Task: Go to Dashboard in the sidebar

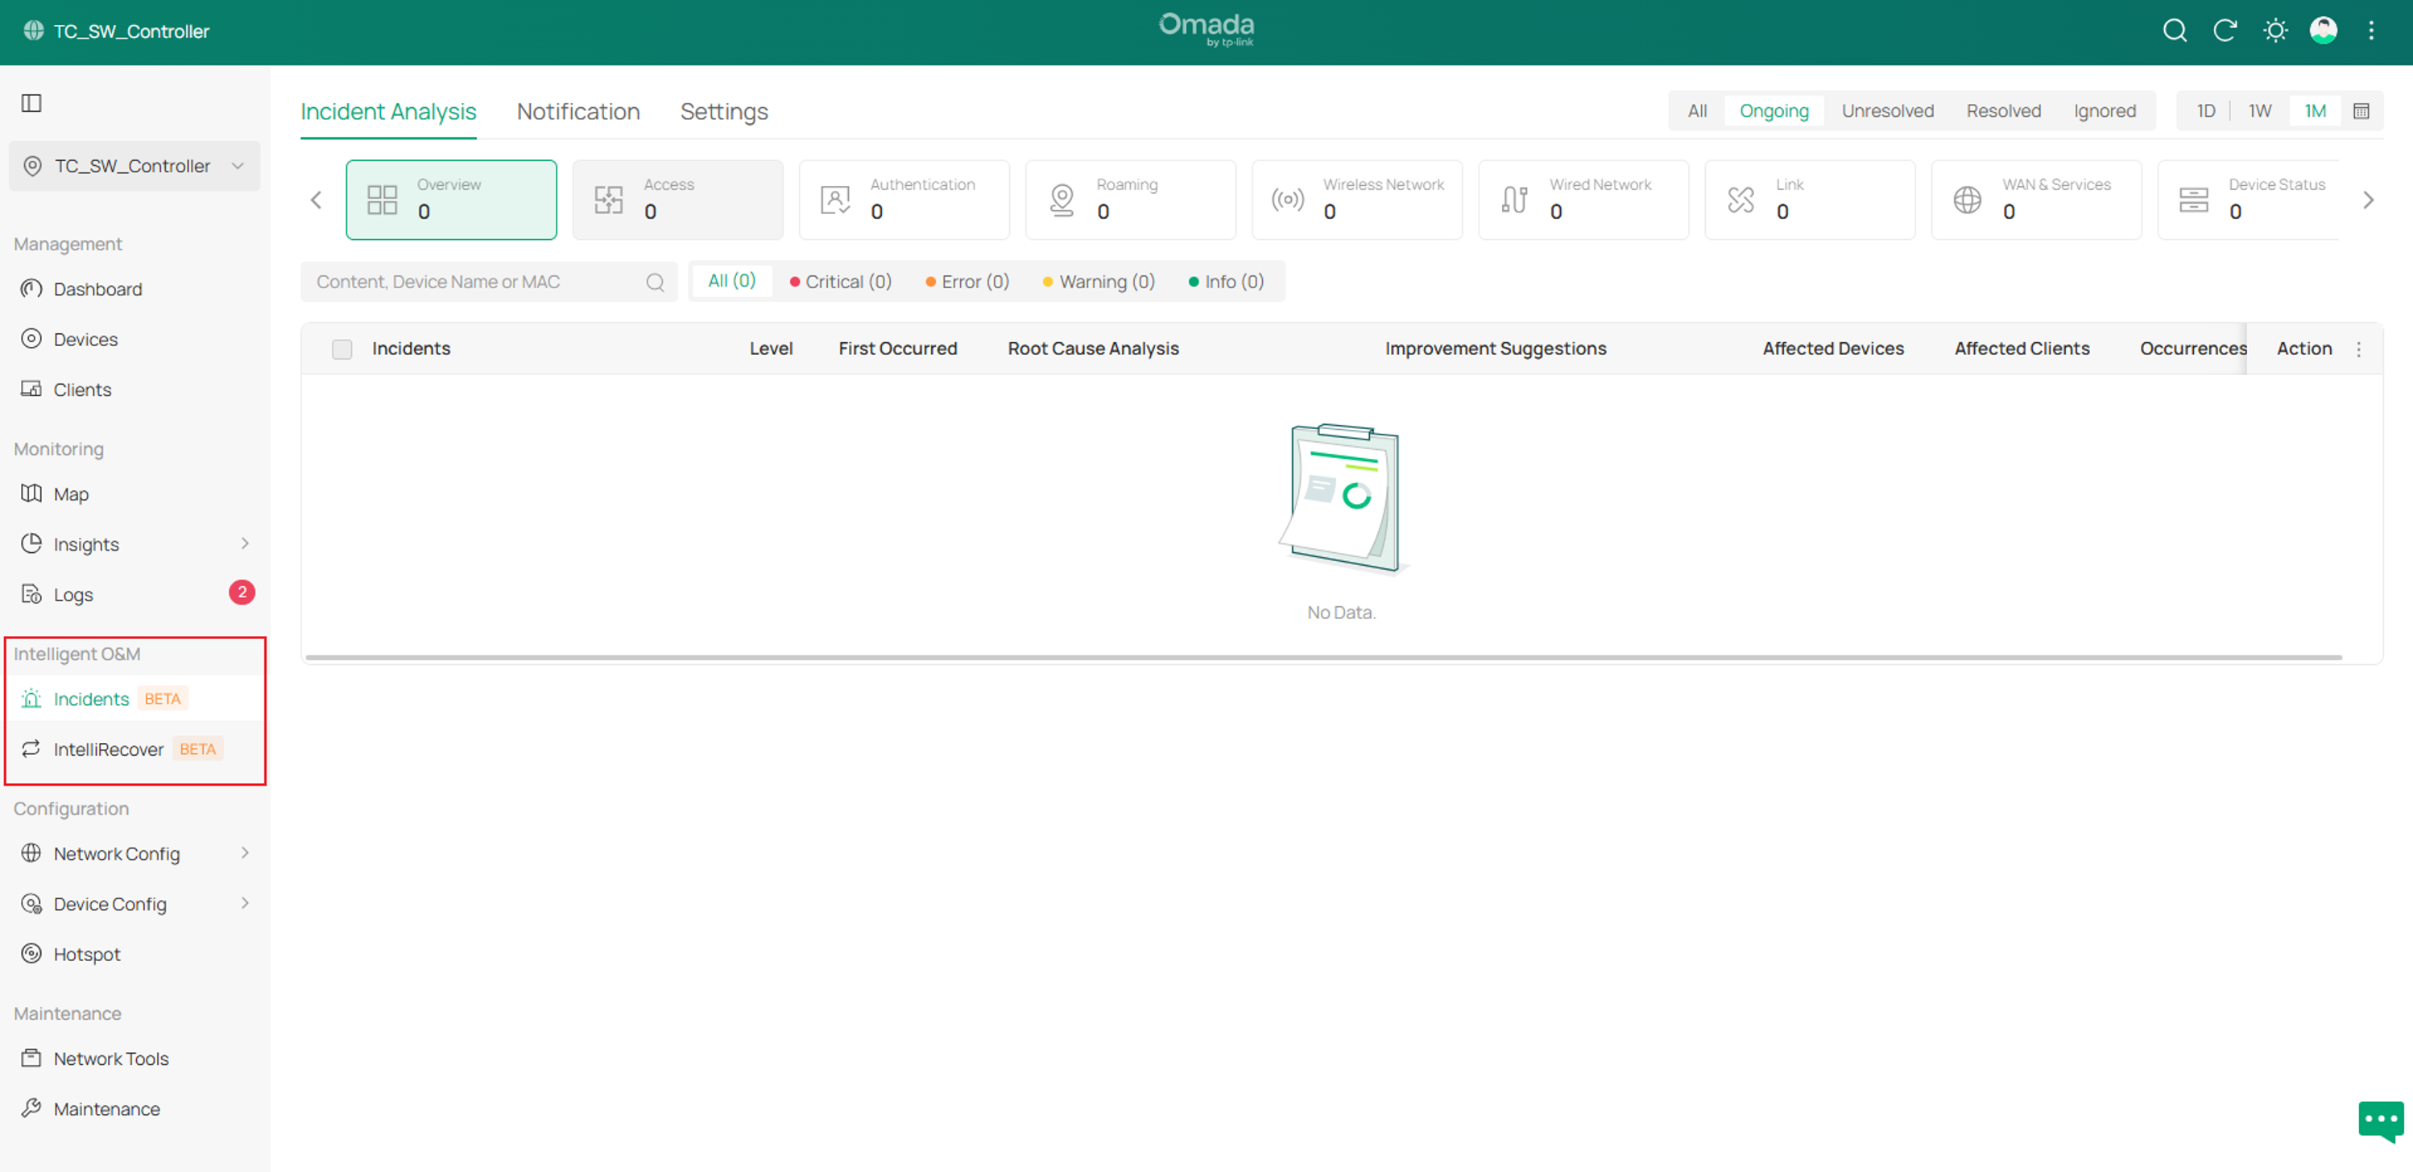Action: pyautogui.click(x=135, y=289)
